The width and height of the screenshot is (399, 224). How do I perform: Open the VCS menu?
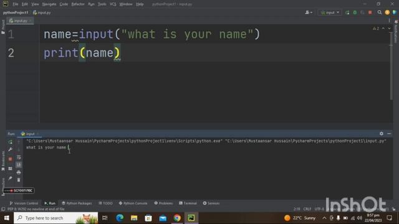[x=113, y=4]
